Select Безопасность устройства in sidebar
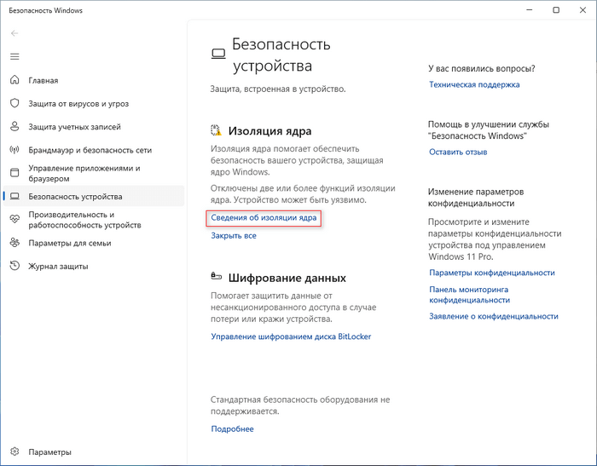This screenshot has height=466, width=597. click(x=75, y=197)
